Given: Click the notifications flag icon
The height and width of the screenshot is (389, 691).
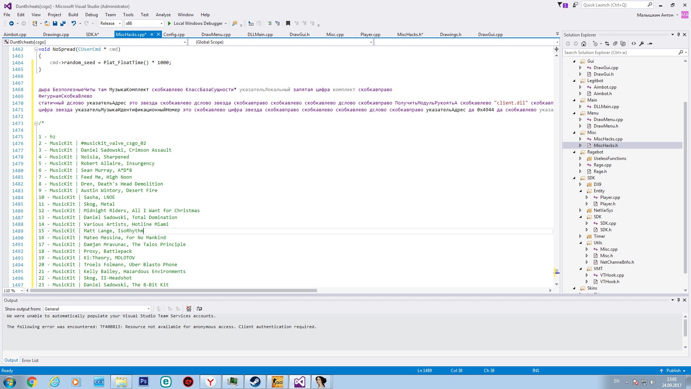Looking at the screenshot, I should [x=562, y=5].
